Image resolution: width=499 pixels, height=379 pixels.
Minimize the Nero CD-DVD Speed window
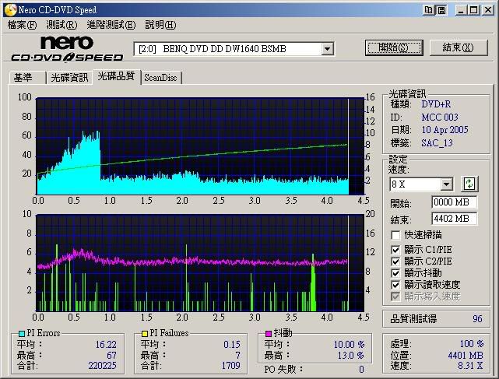[x=461, y=10]
